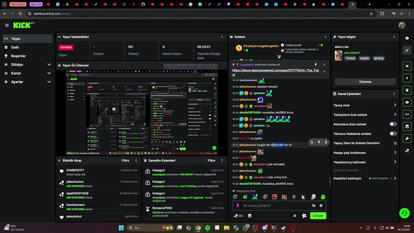Open the Sohbet panel three-dot menu
This screenshot has width=414, height=233.
325,37
